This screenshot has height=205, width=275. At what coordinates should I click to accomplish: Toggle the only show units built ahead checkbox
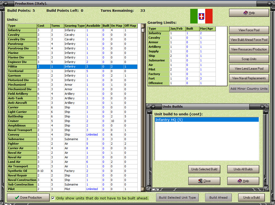(53, 198)
